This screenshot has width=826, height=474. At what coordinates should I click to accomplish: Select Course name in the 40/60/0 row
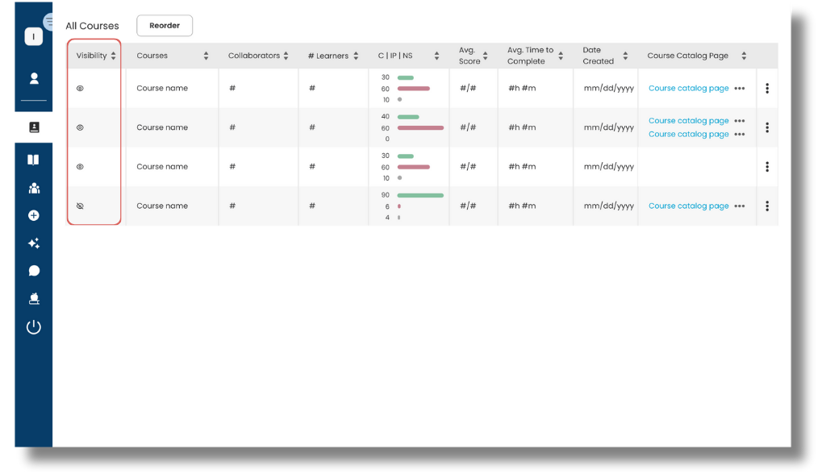click(162, 127)
